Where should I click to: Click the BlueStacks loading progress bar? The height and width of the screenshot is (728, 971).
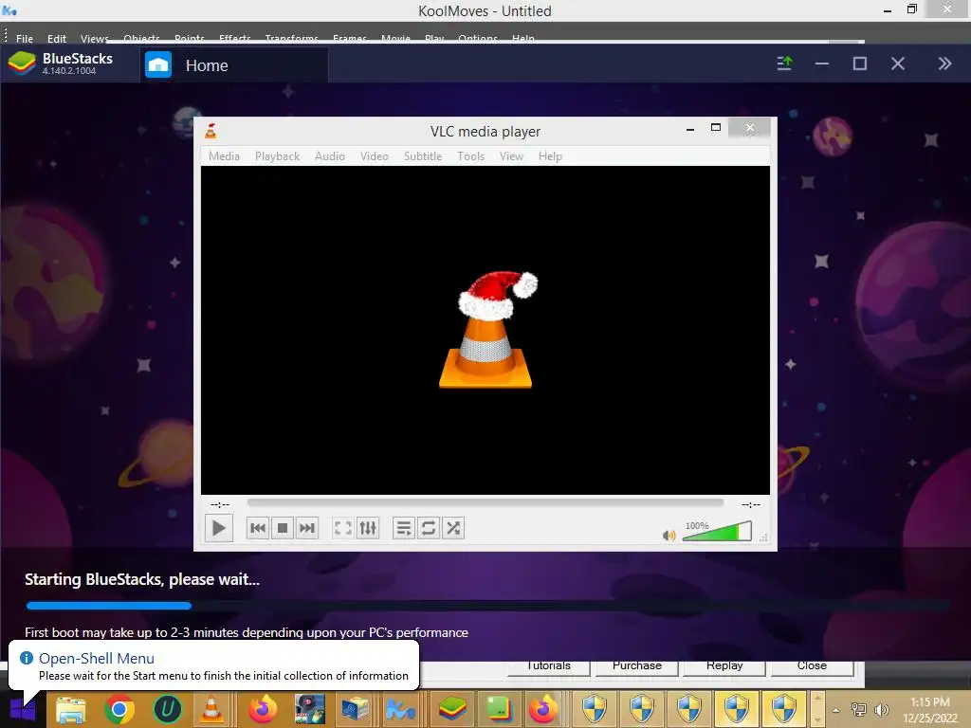[x=487, y=606]
